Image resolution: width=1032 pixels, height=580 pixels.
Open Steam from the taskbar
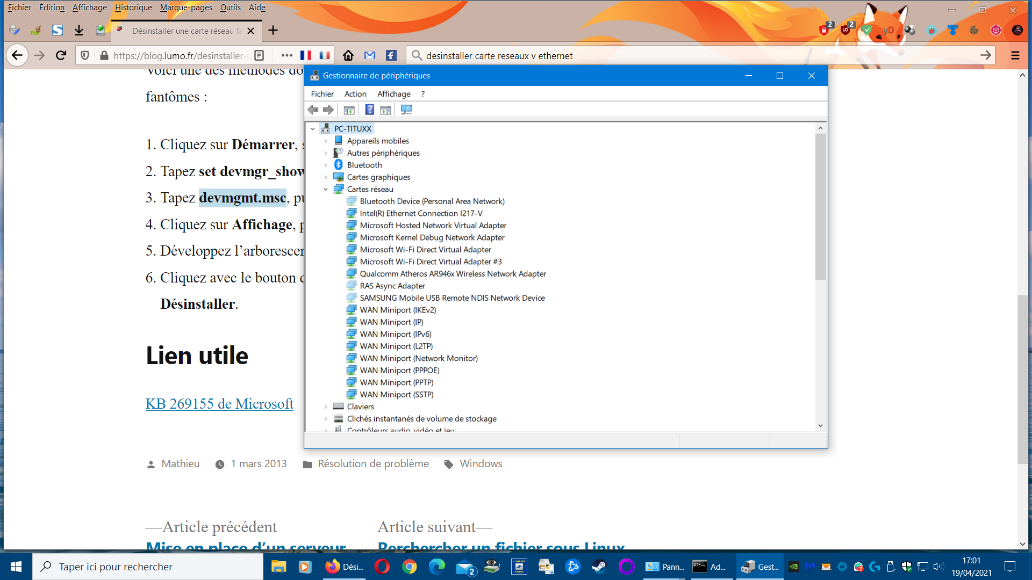pos(599,567)
